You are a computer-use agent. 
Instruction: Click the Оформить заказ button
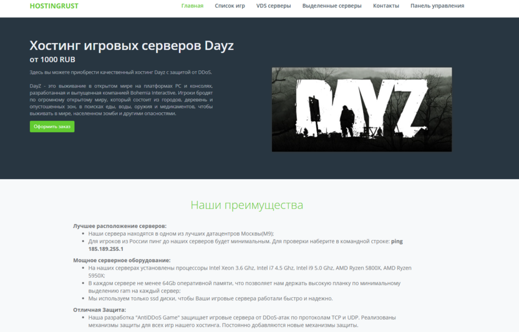point(52,127)
